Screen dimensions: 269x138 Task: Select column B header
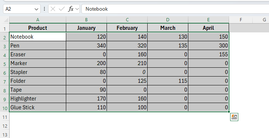86,20
